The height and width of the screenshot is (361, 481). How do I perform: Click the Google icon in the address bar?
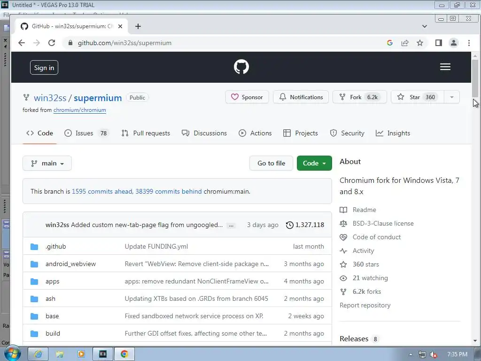[x=390, y=43]
